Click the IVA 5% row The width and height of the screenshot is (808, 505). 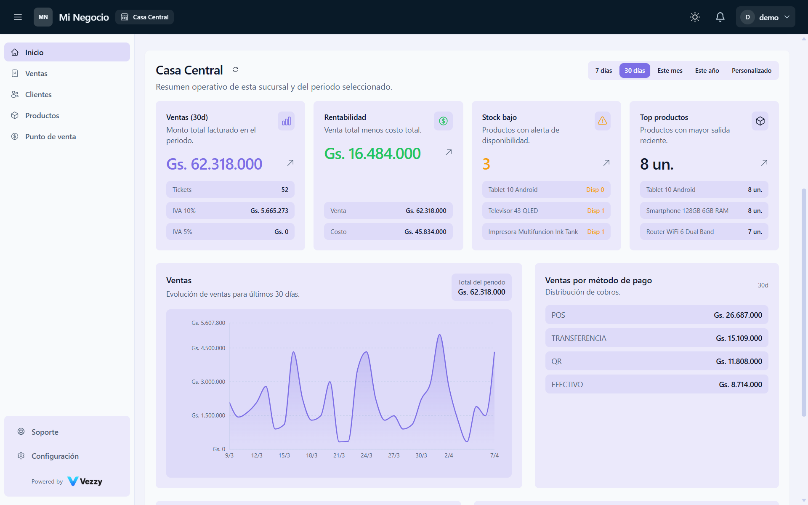coord(230,231)
